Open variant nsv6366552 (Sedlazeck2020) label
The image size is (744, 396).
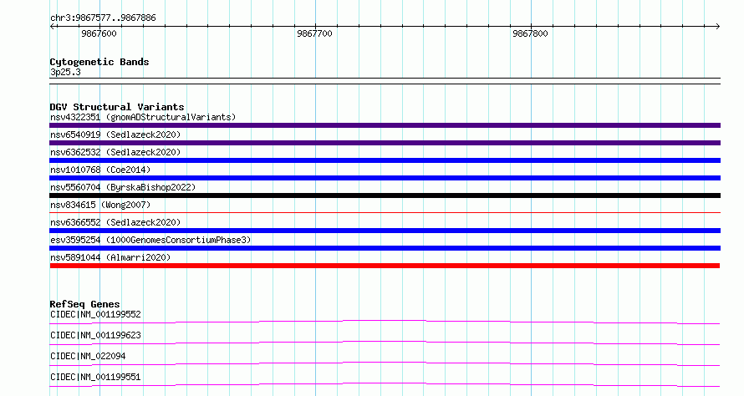(x=115, y=222)
